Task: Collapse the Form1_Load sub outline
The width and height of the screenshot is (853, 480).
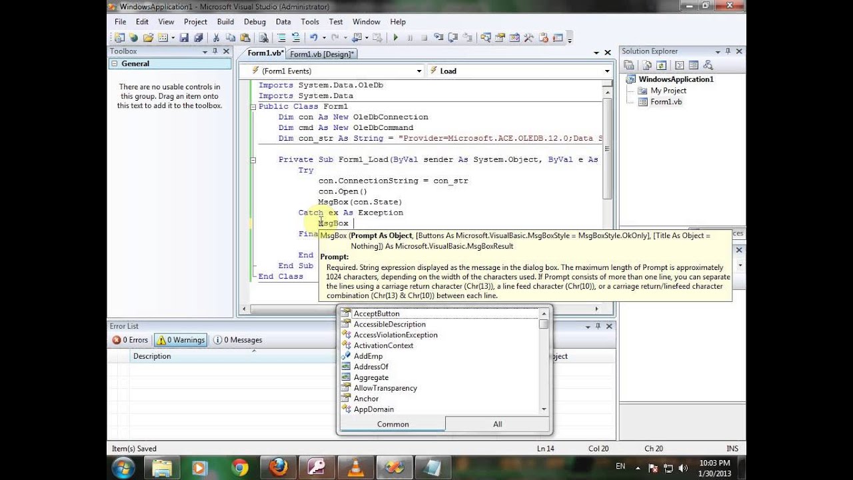Action: 253,160
